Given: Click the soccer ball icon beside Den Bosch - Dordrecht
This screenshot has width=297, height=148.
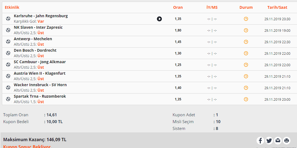Looking at the screenshot, I should [8, 53].
